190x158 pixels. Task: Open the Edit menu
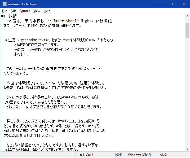13,11
